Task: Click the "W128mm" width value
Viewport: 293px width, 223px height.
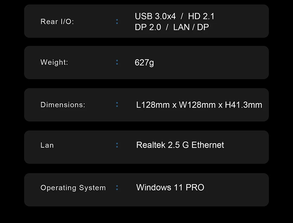Action: point(197,105)
